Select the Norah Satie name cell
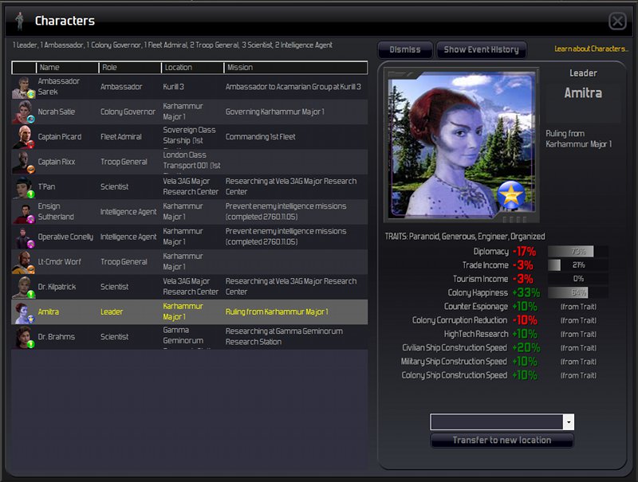 (x=56, y=112)
